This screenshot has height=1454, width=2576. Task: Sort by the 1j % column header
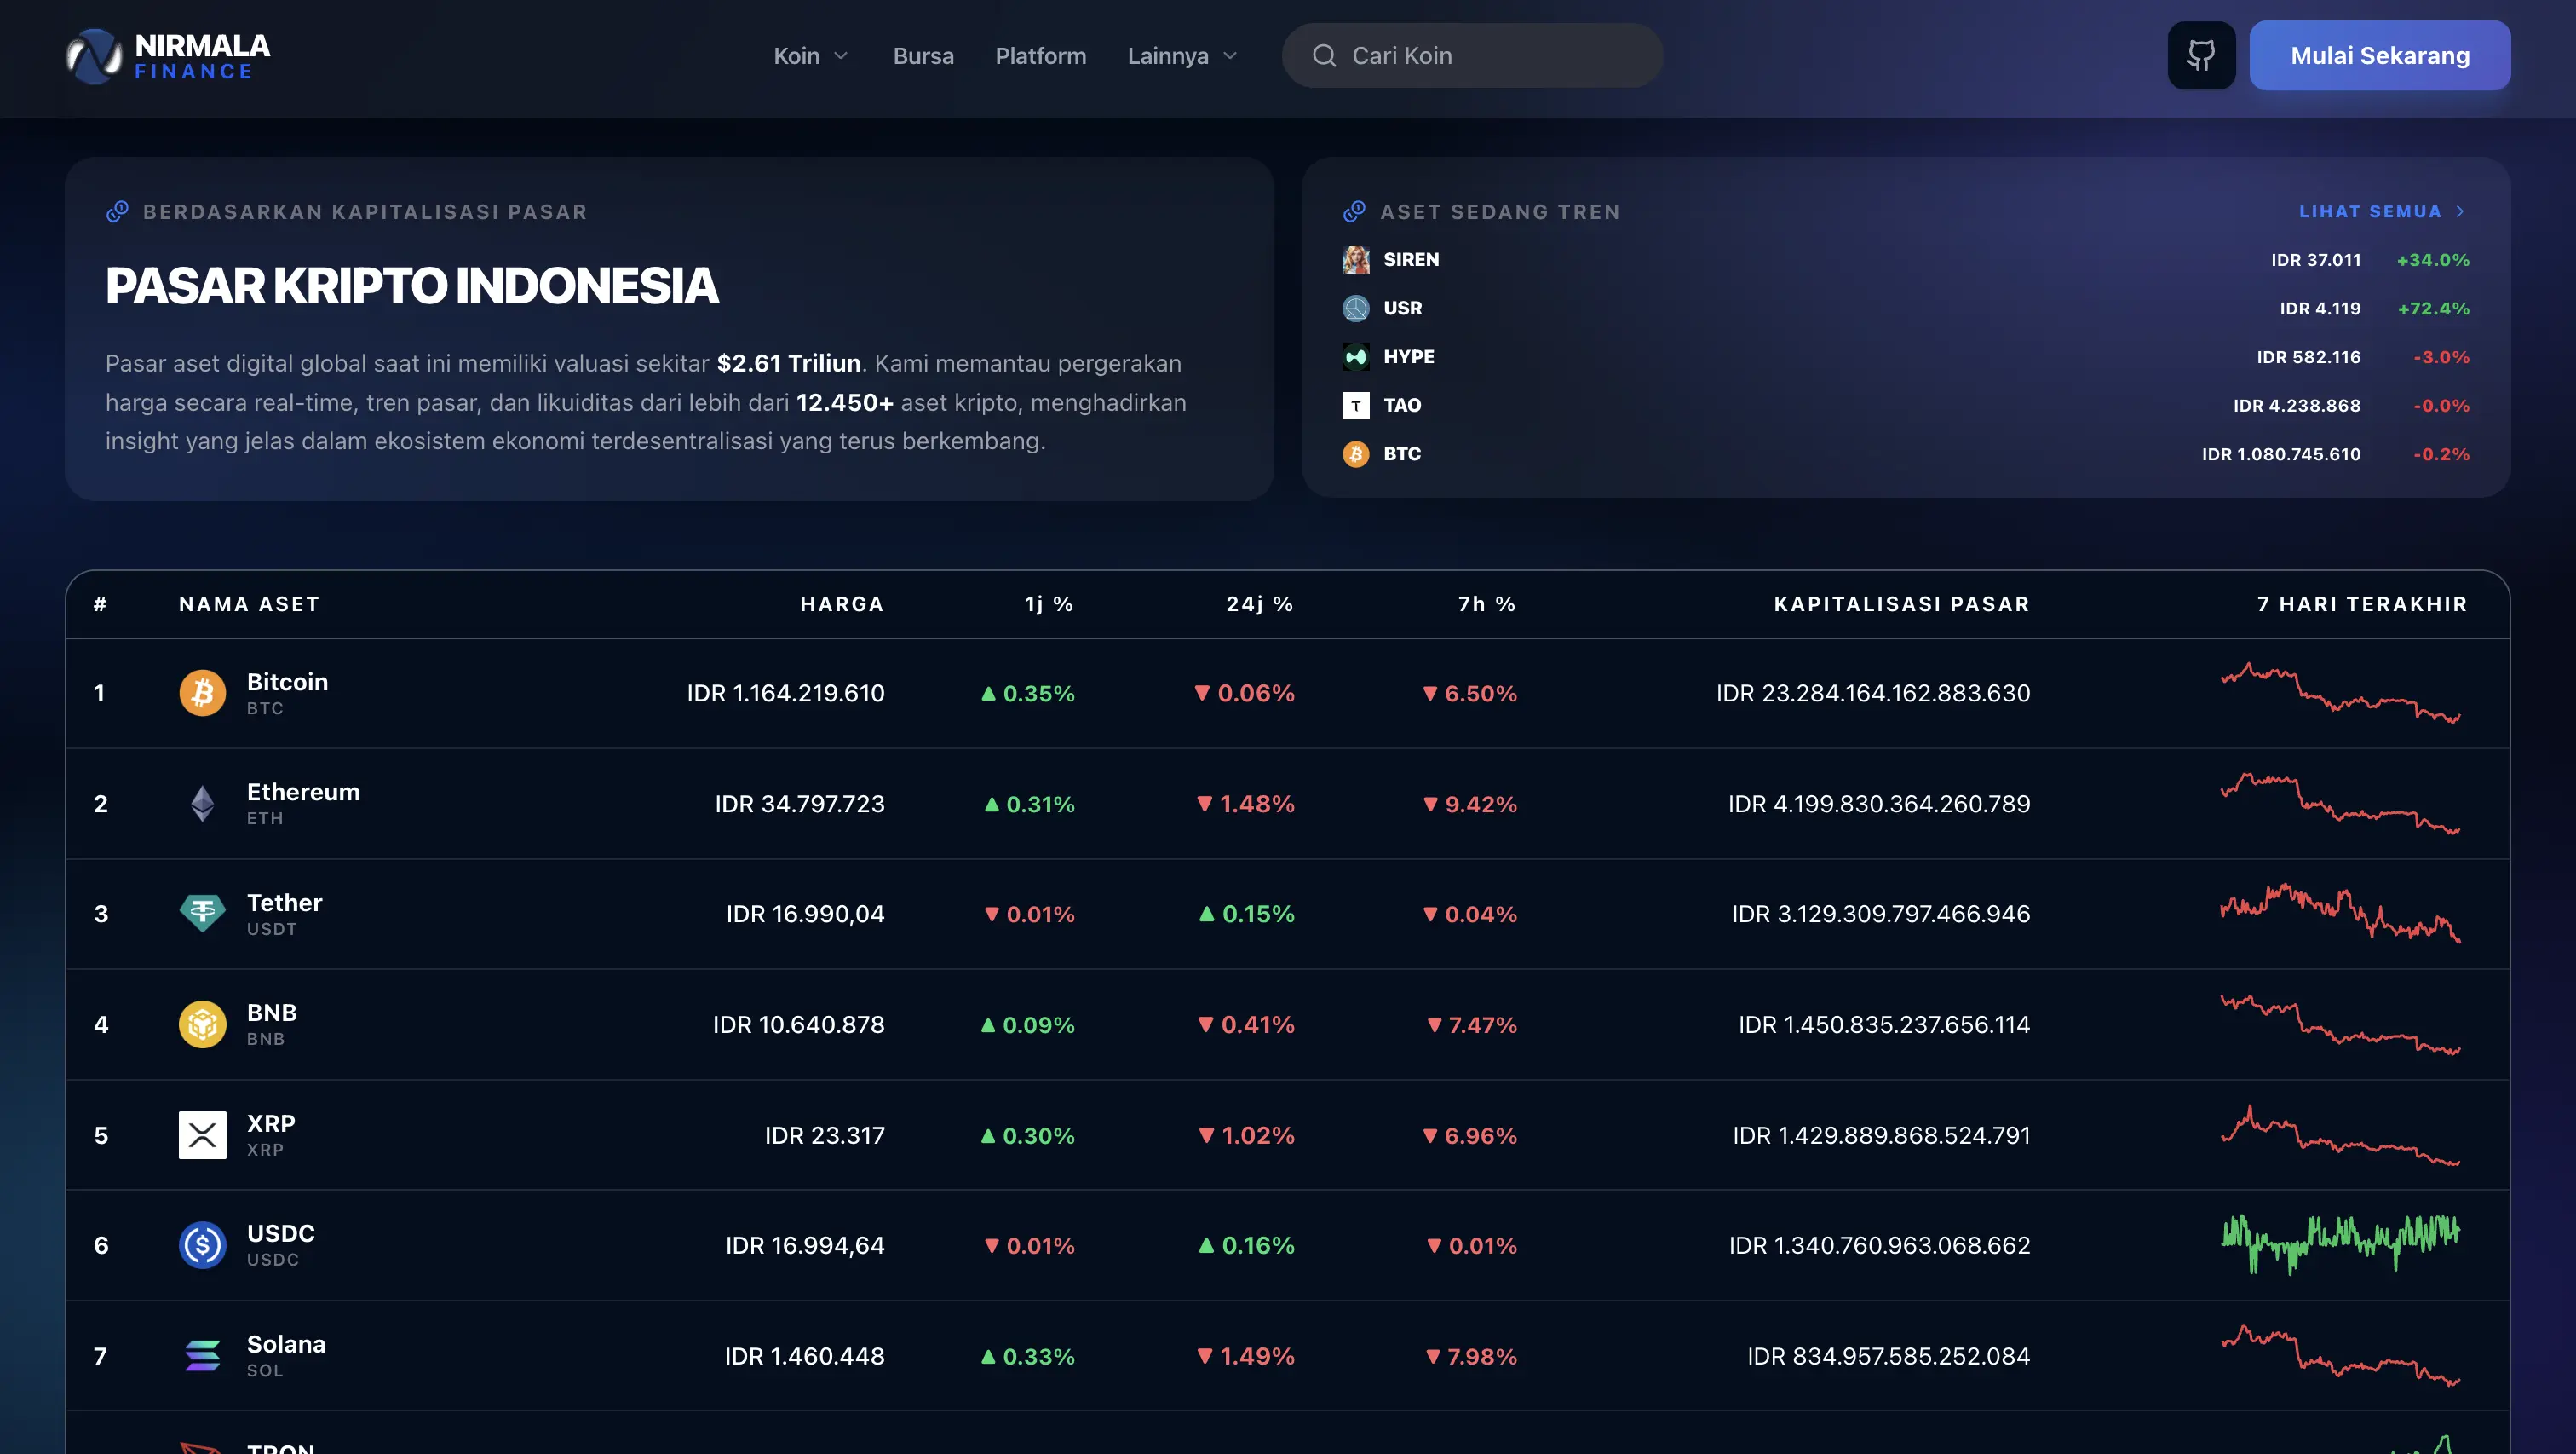(1049, 604)
